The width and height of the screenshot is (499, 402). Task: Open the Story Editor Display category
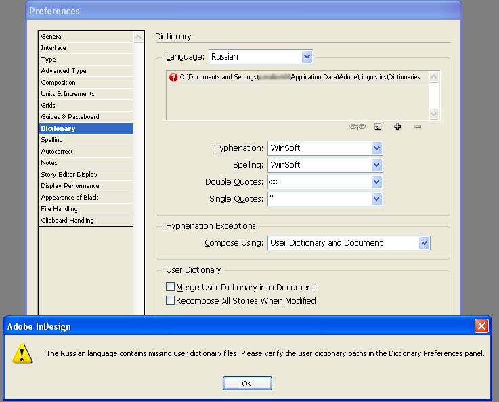point(69,175)
